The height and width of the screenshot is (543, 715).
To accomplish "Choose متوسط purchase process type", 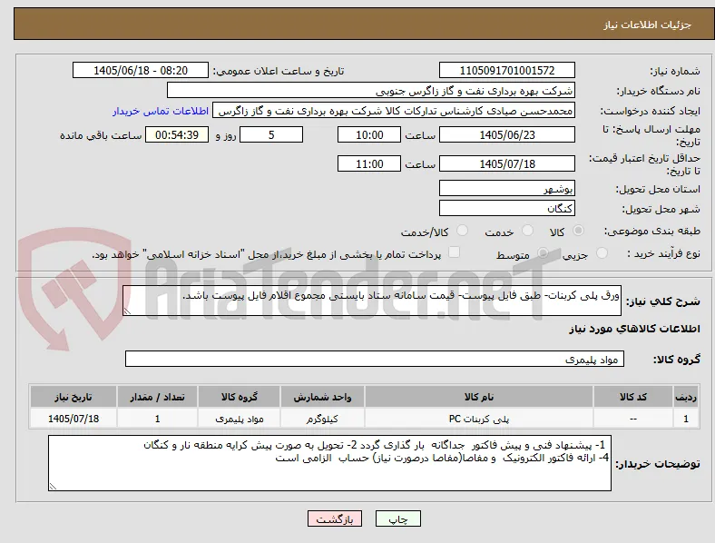I will (x=543, y=253).
